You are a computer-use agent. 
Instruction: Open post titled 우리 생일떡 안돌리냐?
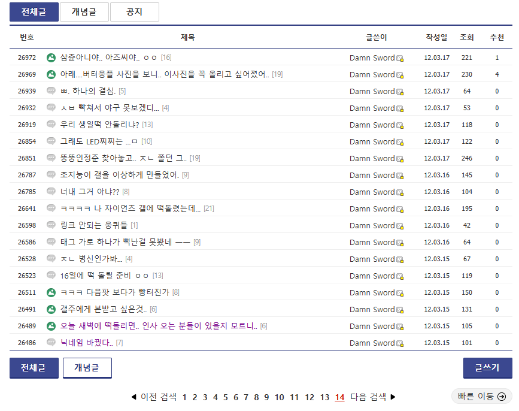(x=99, y=125)
